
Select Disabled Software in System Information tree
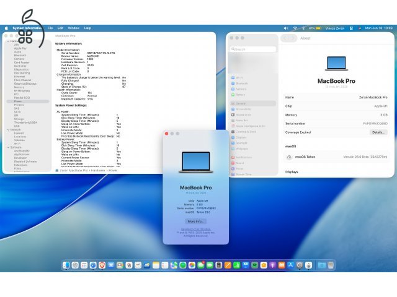25,161
